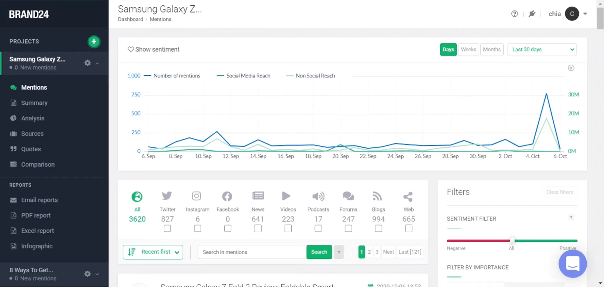Screen dimensions: 604x287
Task: Go to Next page of mentions
Action: (x=388, y=252)
